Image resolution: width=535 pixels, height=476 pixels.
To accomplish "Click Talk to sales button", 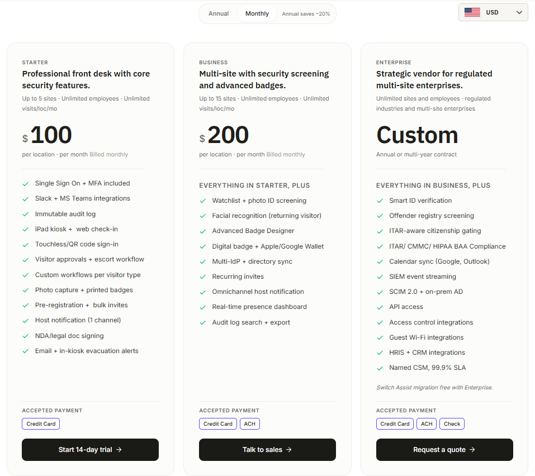I will 267,449.
